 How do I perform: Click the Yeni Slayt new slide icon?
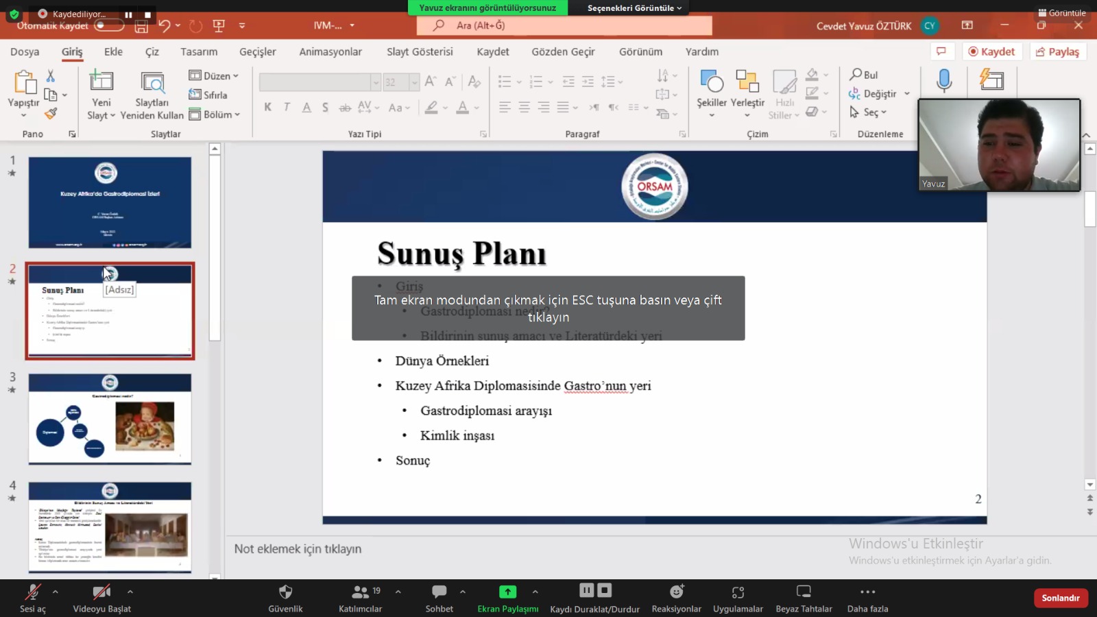pos(101,81)
